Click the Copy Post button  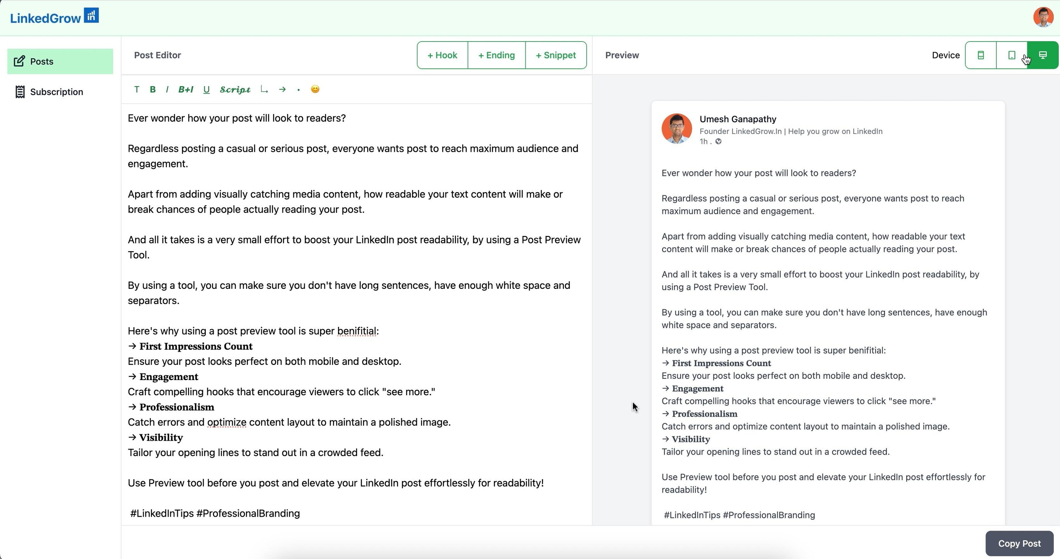(1019, 543)
